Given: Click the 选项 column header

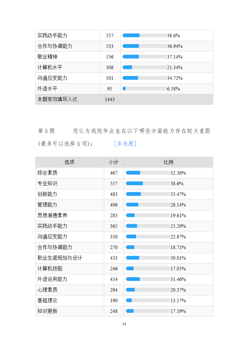Looking at the screenshot, I should pyautogui.click(x=69, y=162).
